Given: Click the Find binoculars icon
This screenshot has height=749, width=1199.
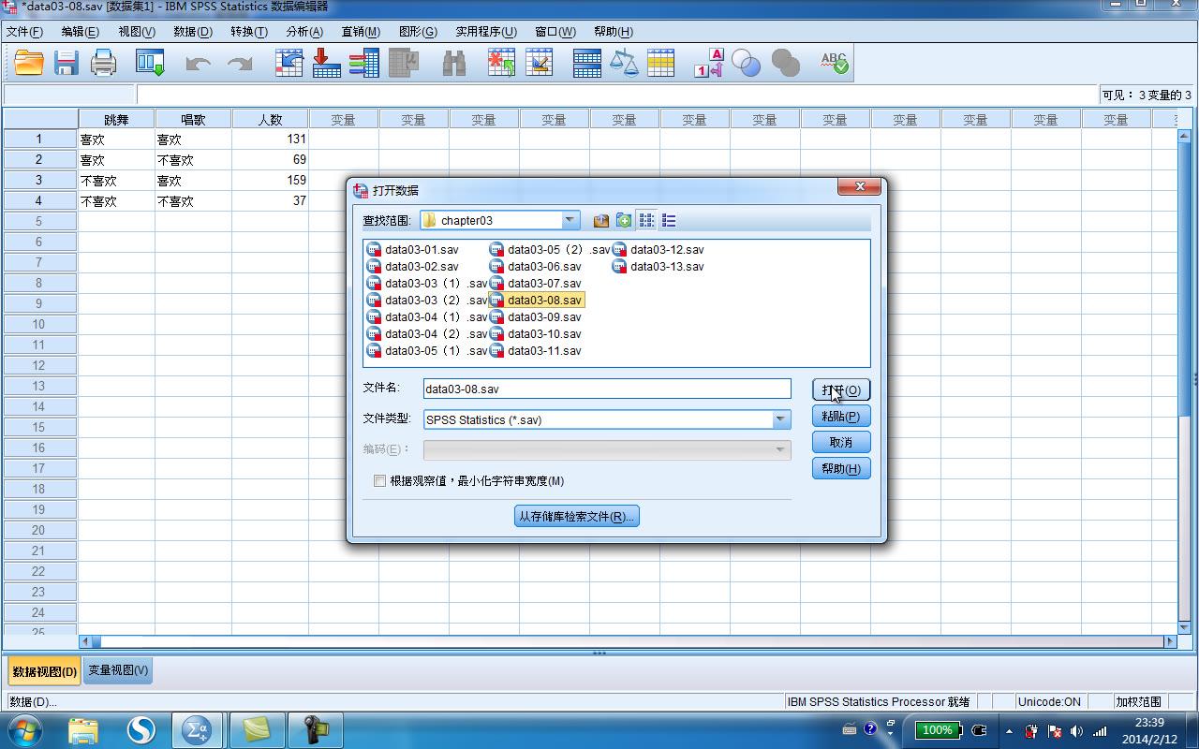Looking at the screenshot, I should pos(454,63).
